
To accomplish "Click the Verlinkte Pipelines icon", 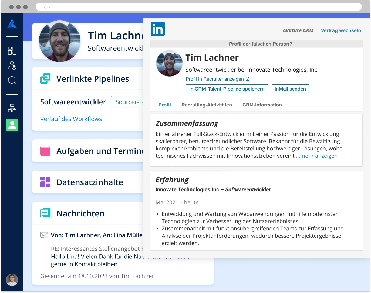I will click(45, 78).
